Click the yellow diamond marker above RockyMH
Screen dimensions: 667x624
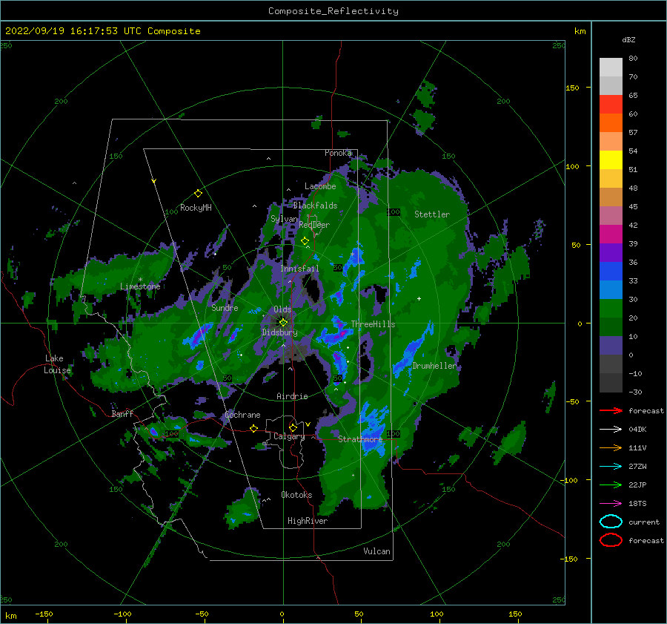pos(198,194)
